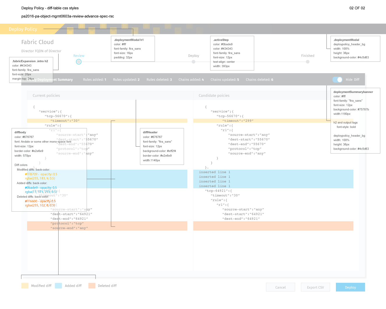Click the Deploy Policy header title

(x=23, y=29)
